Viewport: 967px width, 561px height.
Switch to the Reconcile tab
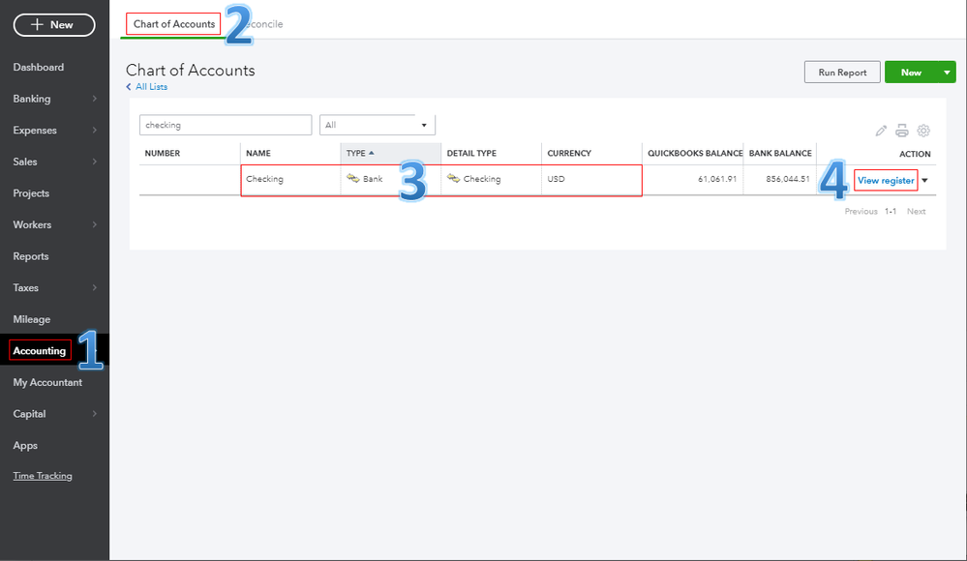click(263, 24)
